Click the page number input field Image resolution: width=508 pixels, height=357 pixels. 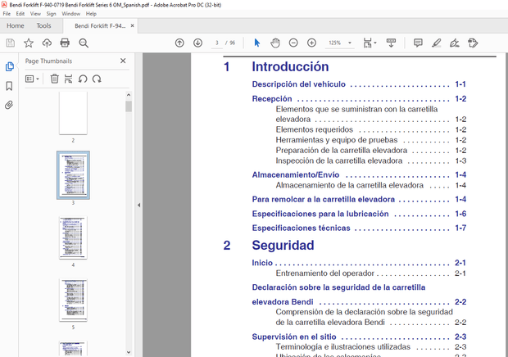point(217,43)
